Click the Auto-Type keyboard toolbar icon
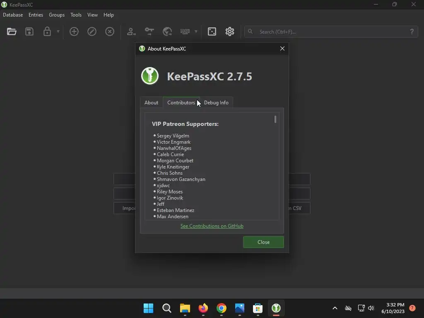Image resolution: width=424 pixels, height=318 pixels. click(x=185, y=31)
